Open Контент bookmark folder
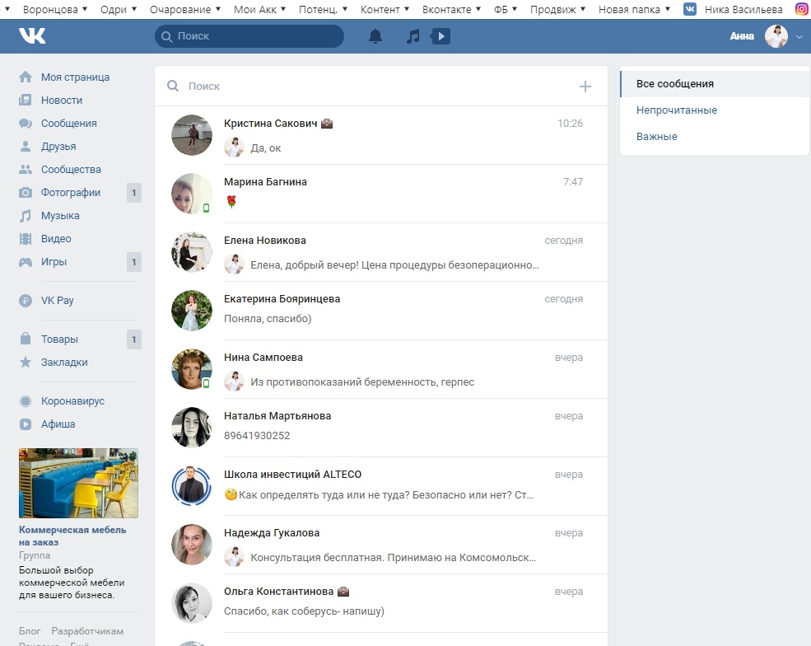 coord(385,9)
